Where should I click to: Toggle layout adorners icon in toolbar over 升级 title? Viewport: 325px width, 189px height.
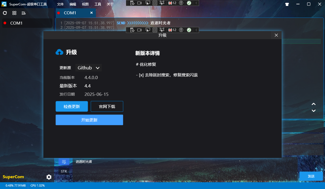coord(155,30)
